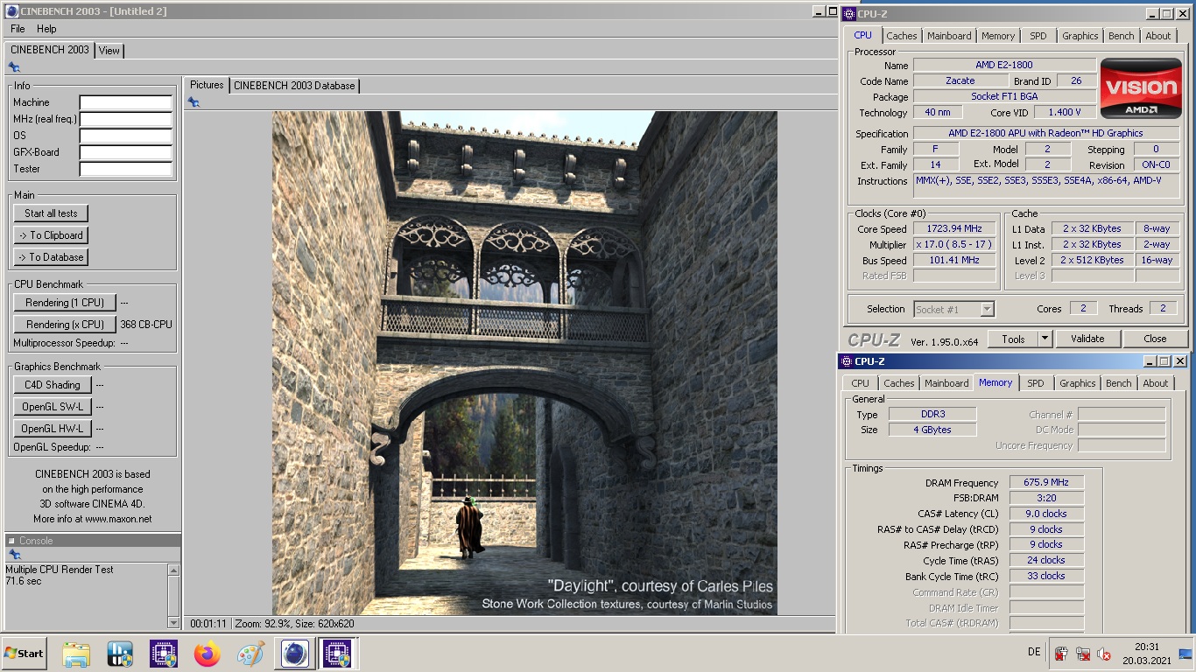Open the Tools dropdown arrow in CPU-Z
Viewport: 1196px width, 672px height.
click(1044, 339)
